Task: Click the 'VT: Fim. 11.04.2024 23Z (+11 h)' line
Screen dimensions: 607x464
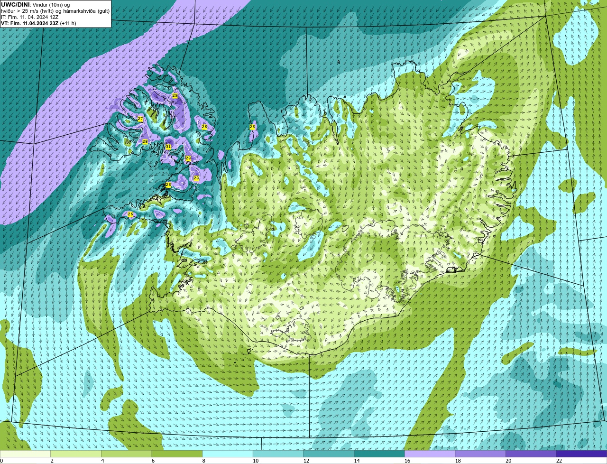Action: 38,23
